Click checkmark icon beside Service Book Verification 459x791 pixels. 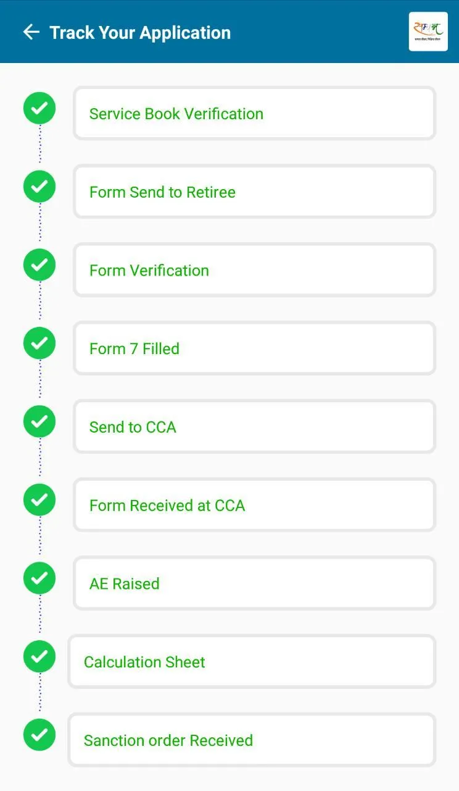39,108
